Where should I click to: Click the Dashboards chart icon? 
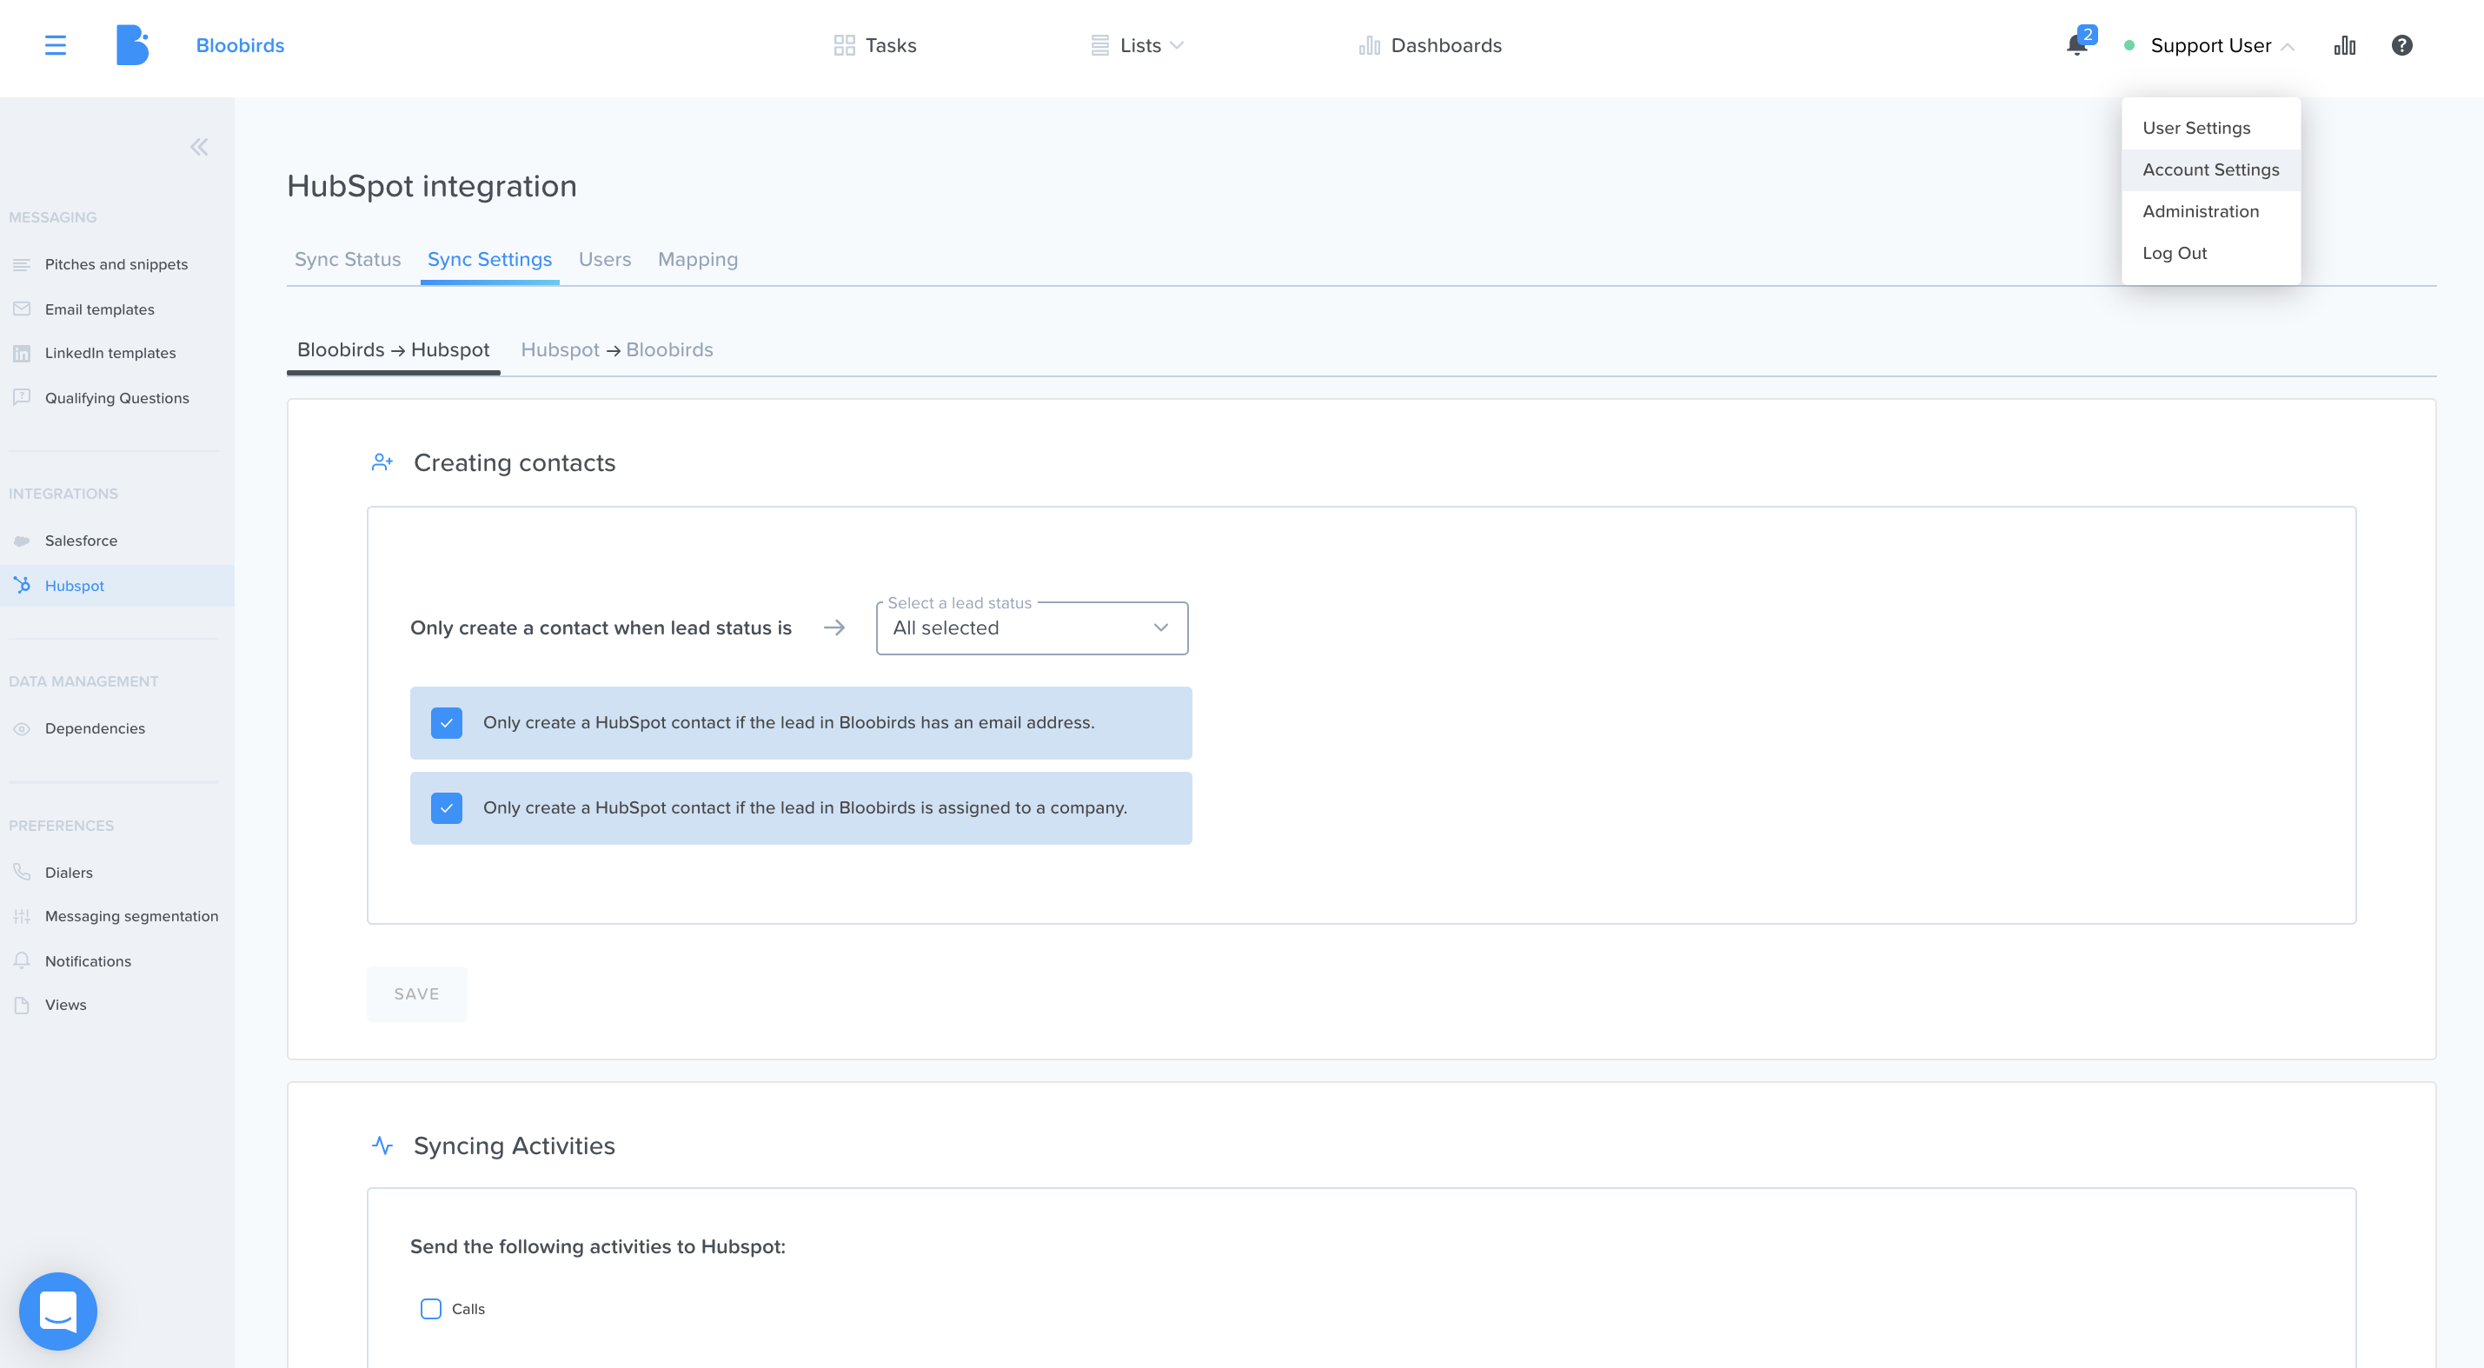point(1369,45)
